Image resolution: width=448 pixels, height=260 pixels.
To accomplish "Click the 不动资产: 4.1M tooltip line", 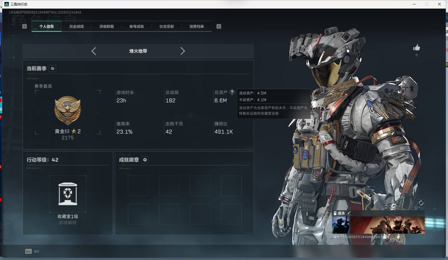I will click(253, 100).
